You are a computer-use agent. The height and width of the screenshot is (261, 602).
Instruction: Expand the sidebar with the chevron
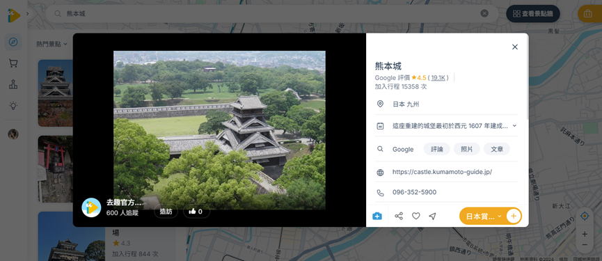27,14
